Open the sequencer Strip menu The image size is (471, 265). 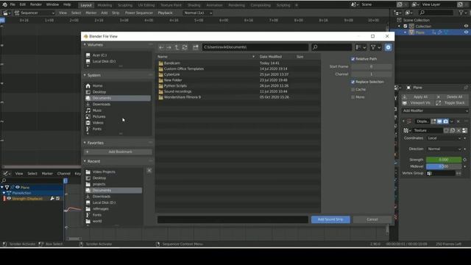click(x=116, y=13)
